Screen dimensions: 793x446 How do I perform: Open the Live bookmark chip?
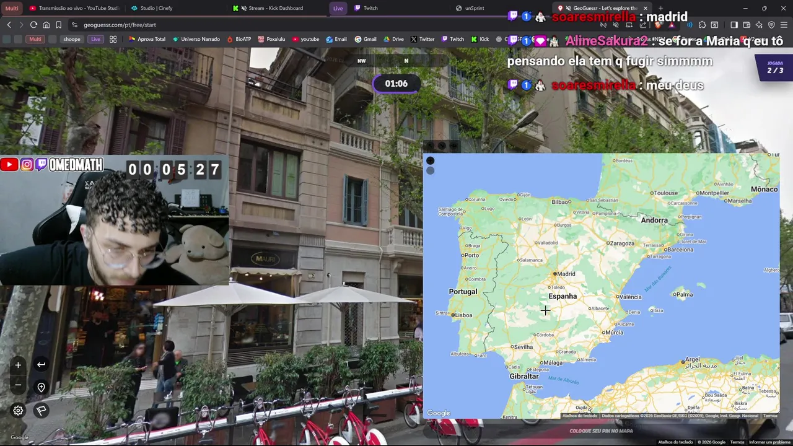pos(95,39)
